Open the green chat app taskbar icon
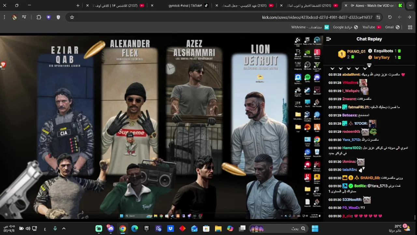The height and width of the screenshot is (235, 417). click(99, 228)
